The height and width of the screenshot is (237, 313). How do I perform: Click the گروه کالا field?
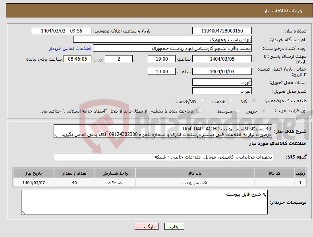click(164, 157)
